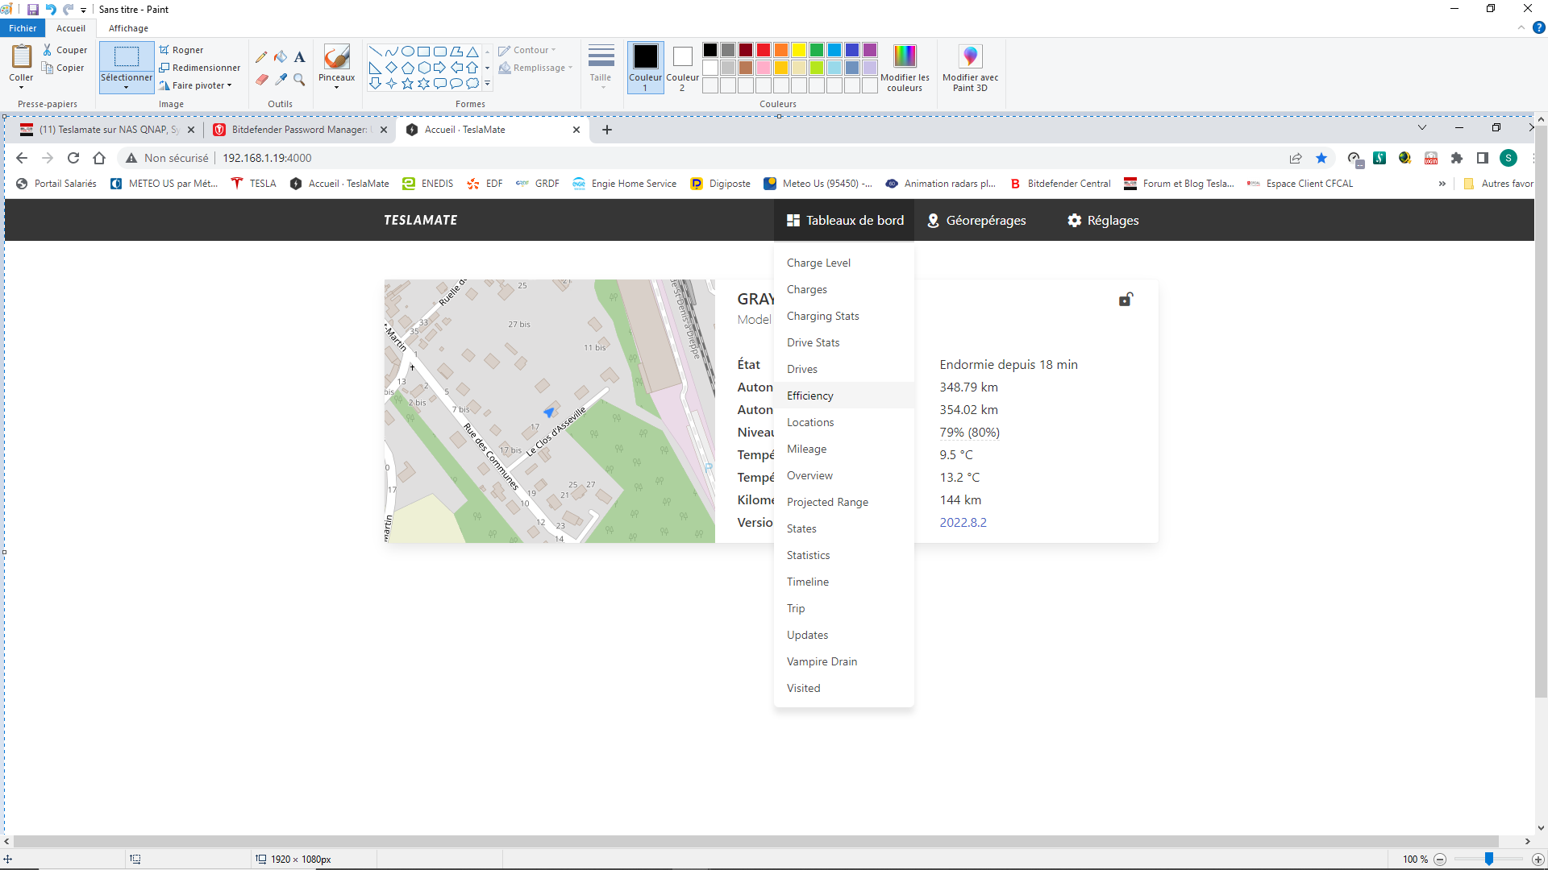
Task: Open the Sélectionner dropdown arrow
Action: 127,87
